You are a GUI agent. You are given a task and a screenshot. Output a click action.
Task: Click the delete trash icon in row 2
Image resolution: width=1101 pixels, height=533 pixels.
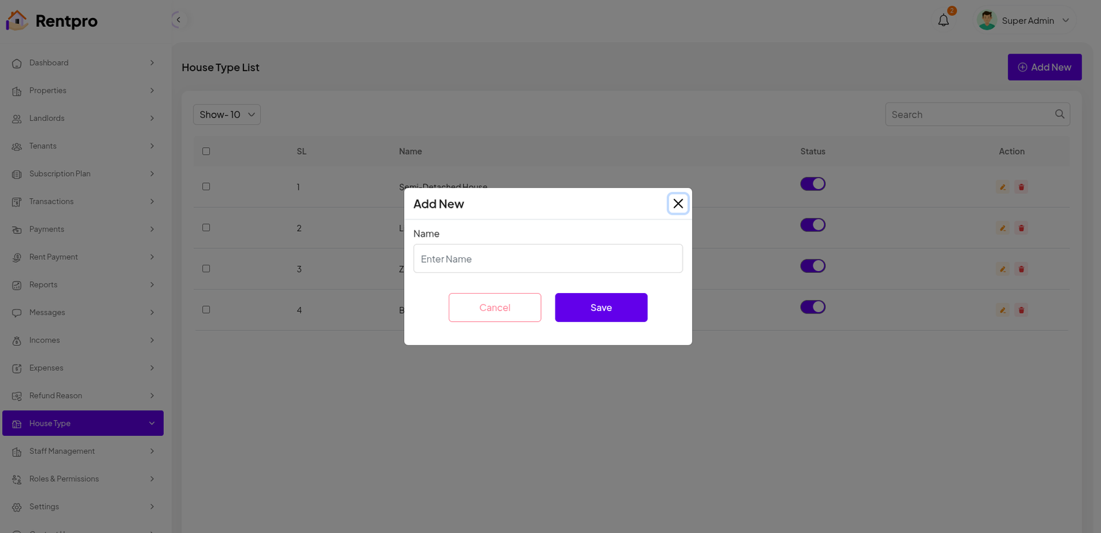tap(1021, 228)
